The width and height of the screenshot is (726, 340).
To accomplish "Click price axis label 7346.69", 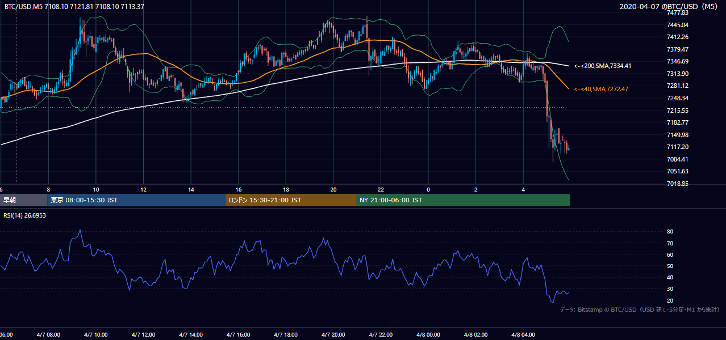I will [678, 61].
